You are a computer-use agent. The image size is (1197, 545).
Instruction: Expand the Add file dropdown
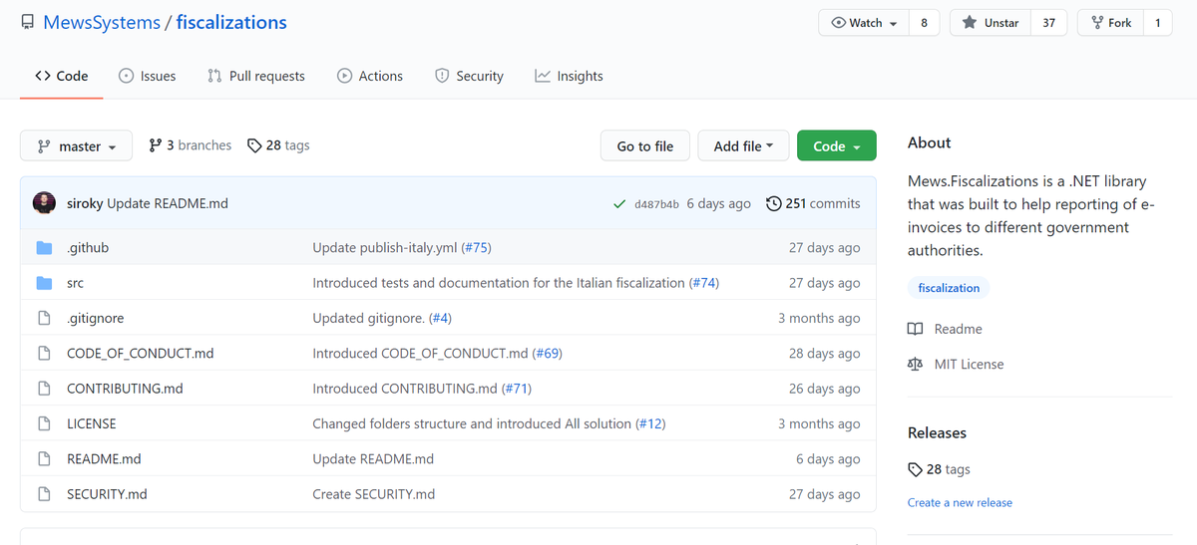(x=743, y=145)
